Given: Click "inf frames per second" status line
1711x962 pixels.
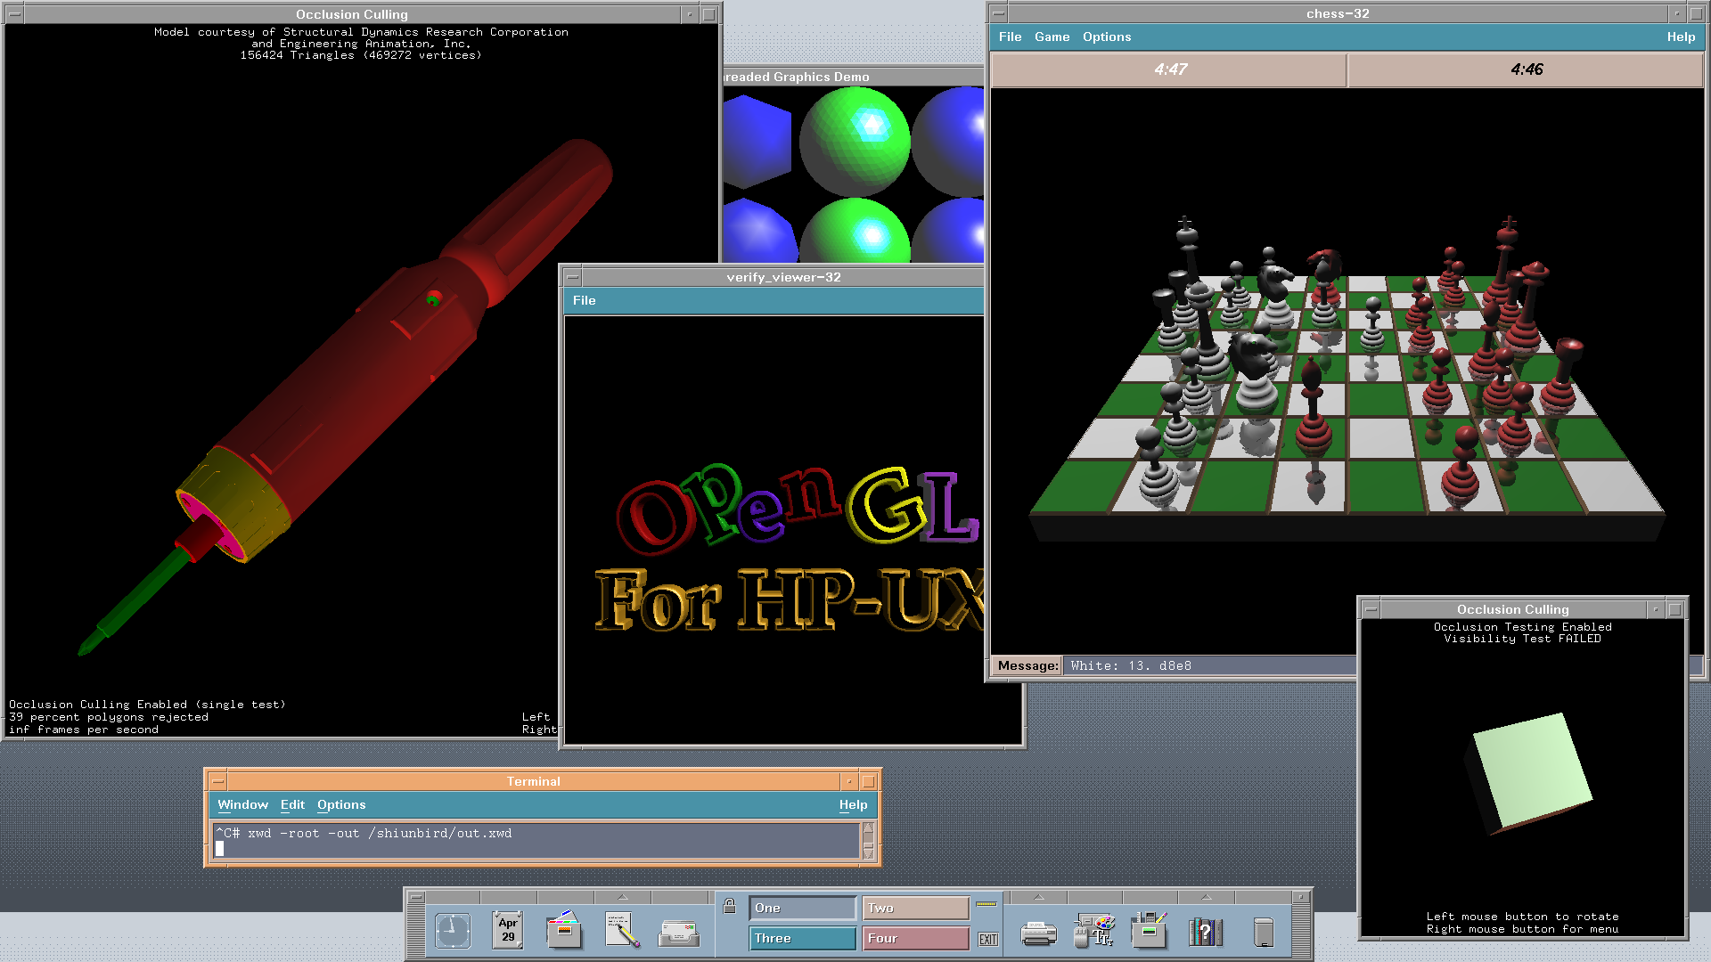Looking at the screenshot, I should 84,730.
